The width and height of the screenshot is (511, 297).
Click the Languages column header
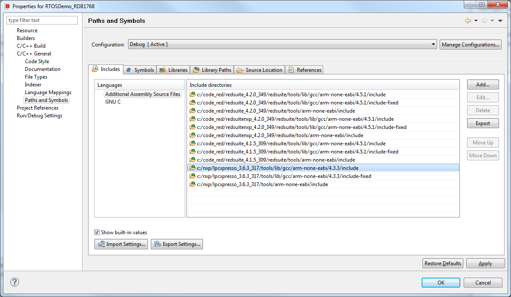point(140,85)
